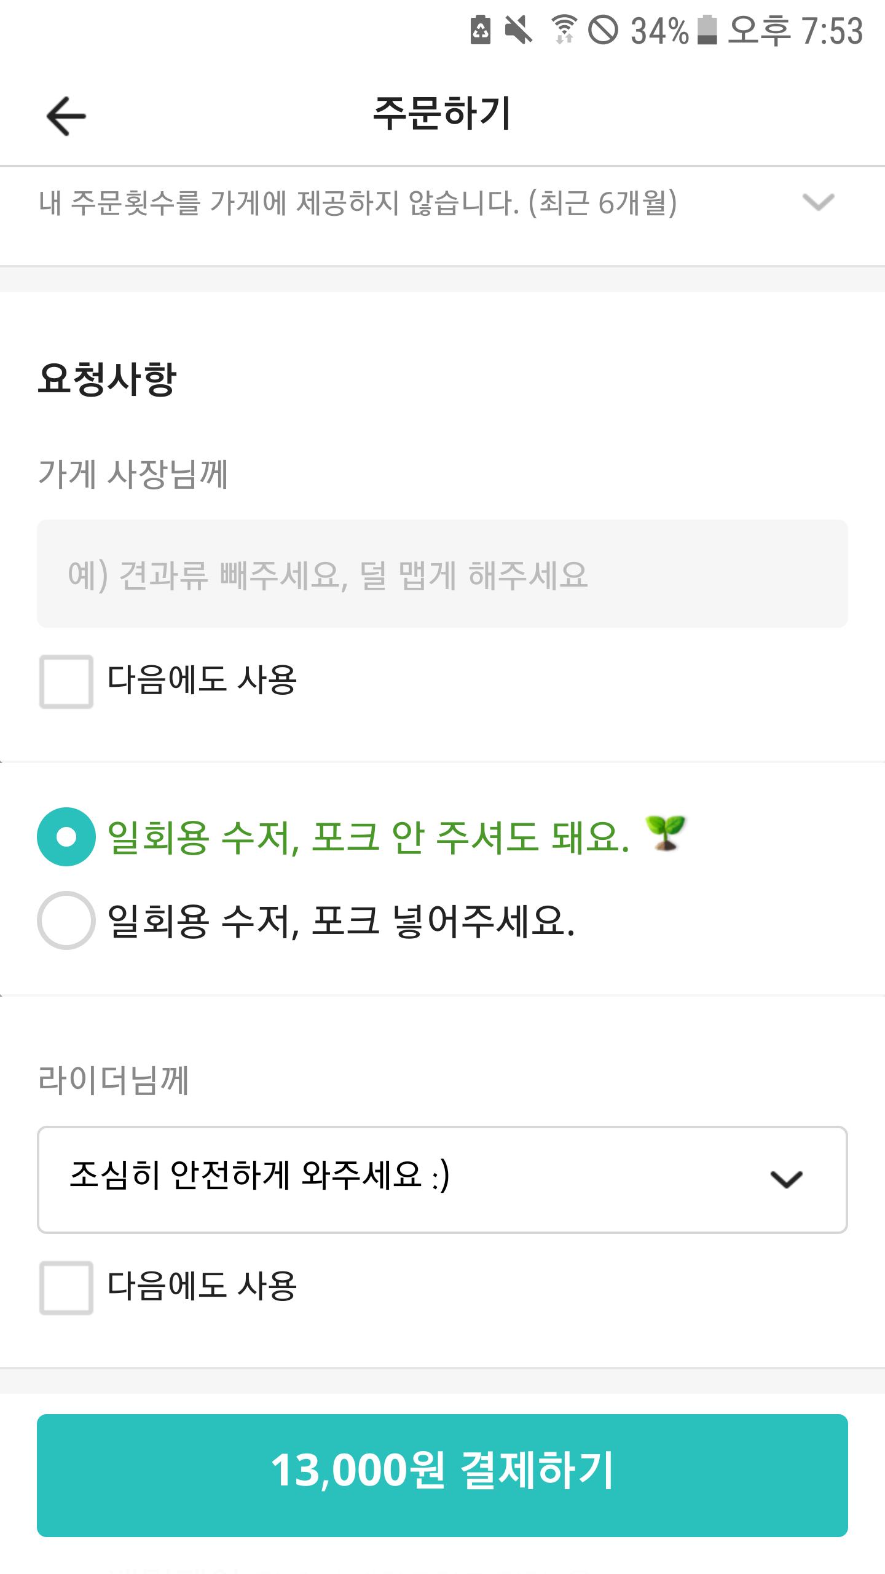This screenshot has width=885, height=1574.
Task: Click the muted sound status icon
Action: point(519,30)
